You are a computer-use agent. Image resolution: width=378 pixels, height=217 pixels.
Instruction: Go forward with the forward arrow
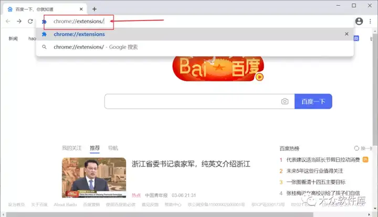click(19, 21)
